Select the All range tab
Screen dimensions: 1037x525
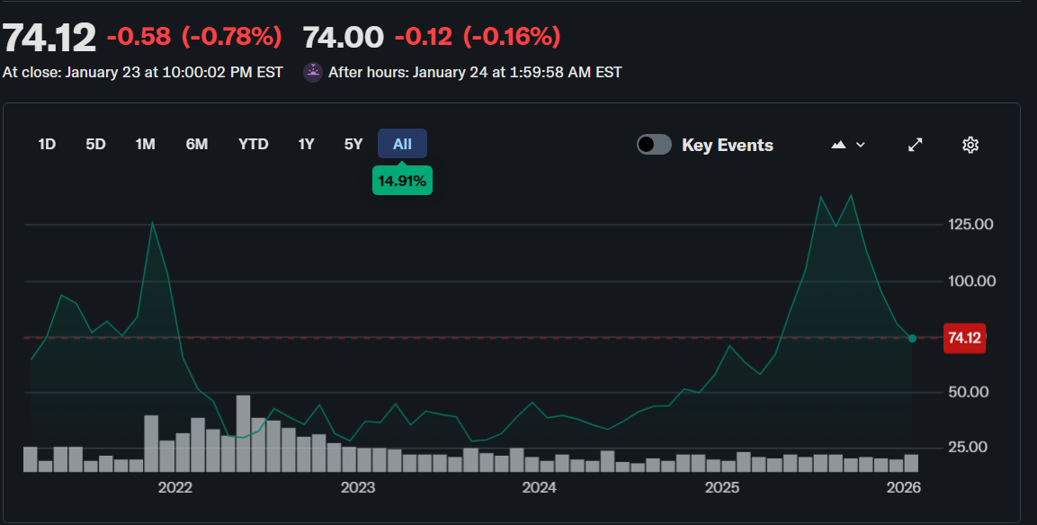(402, 144)
